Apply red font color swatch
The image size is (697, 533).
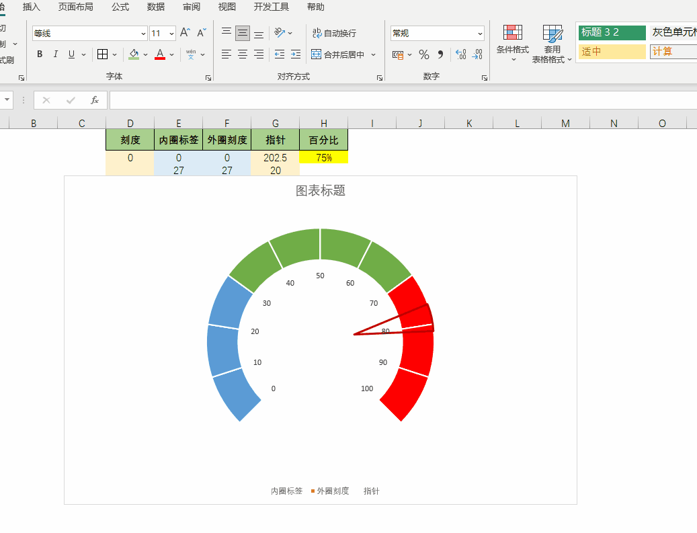click(160, 54)
